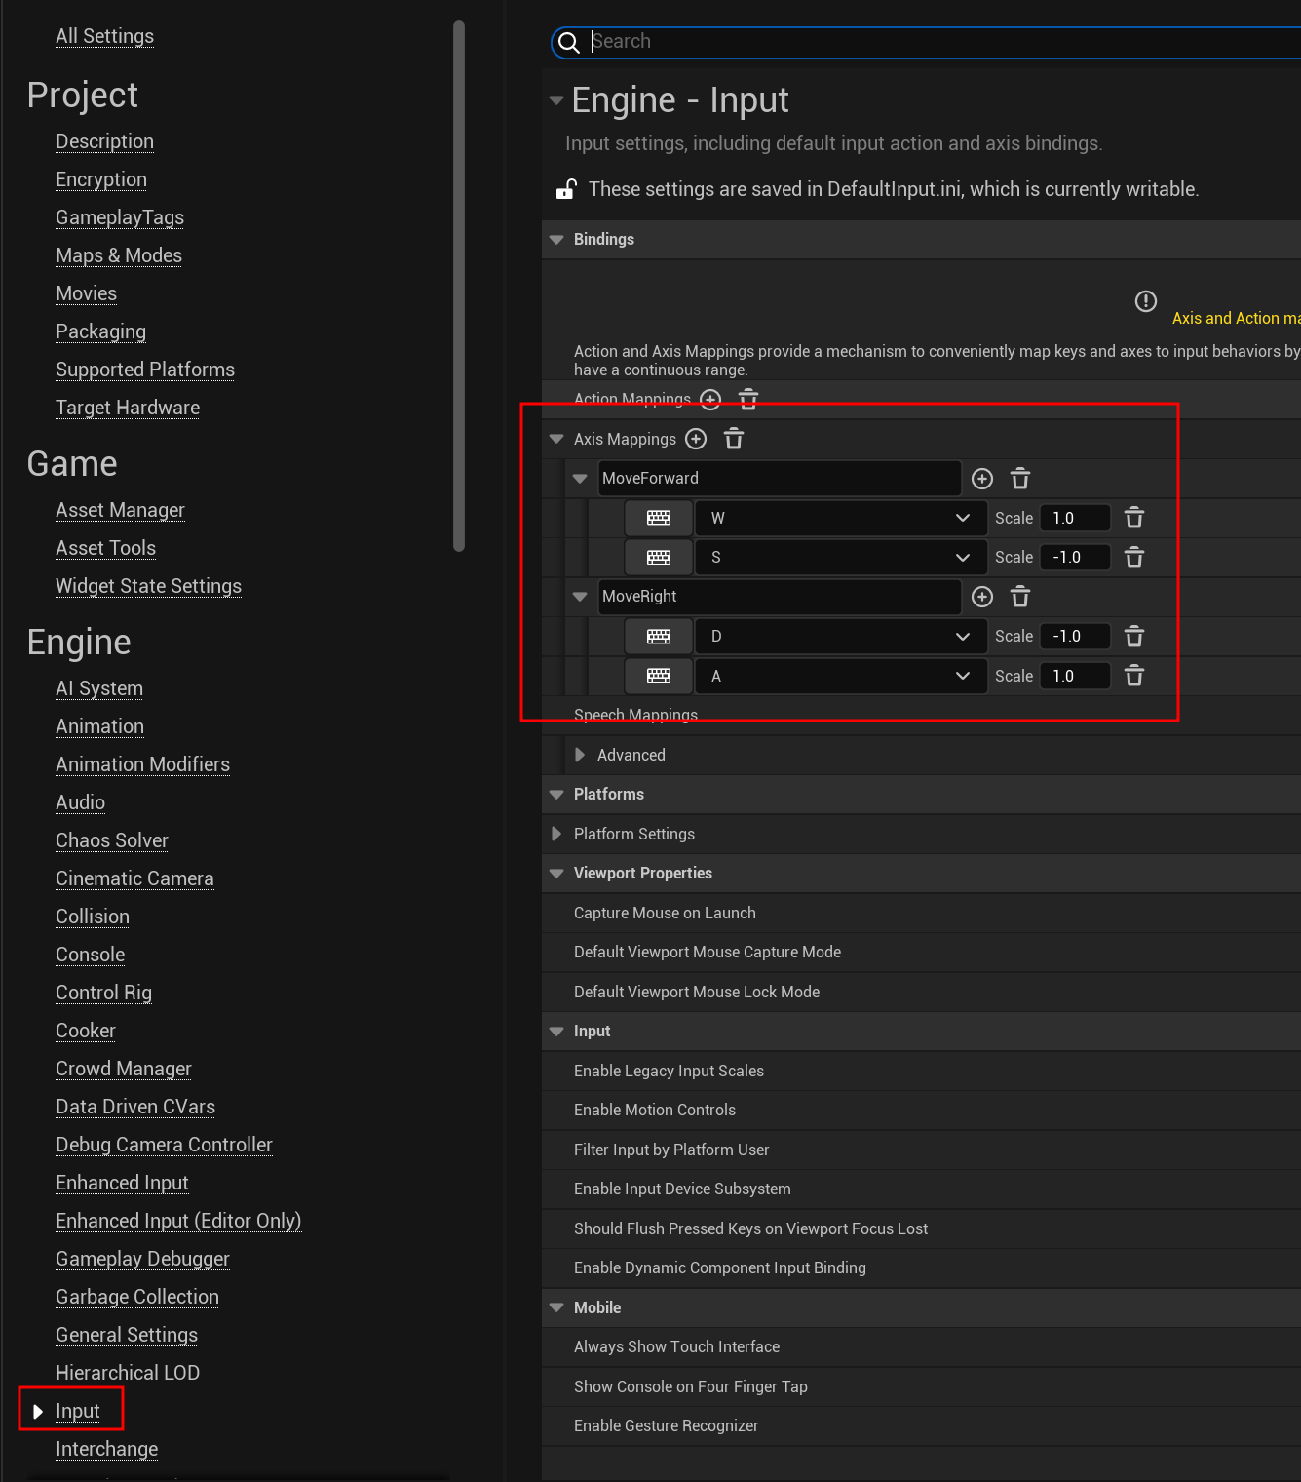Remove the S key binding

pyautogui.click(x=1134, y=558)
